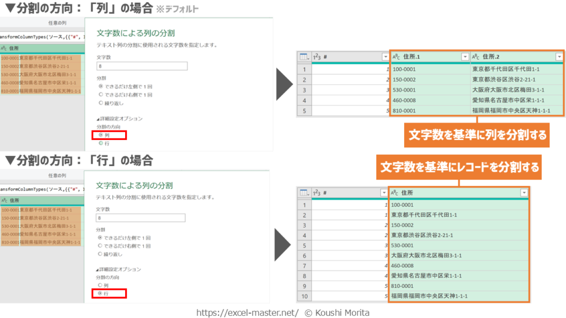Screen dimensions: 566x318
Task: Open filter dropdown for 住所.1 column
Action: tap(465, 56)
